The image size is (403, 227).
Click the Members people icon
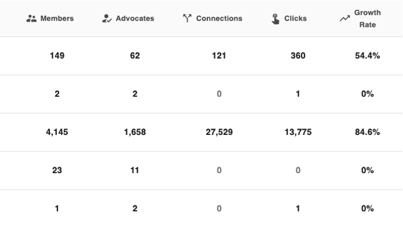click(32, 19)
